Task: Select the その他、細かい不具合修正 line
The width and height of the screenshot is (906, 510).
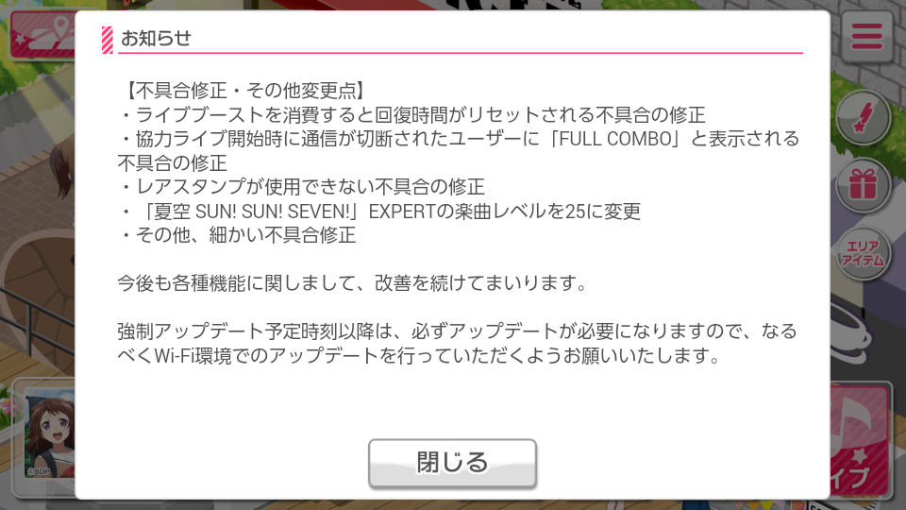Action: tap(238, 235)
